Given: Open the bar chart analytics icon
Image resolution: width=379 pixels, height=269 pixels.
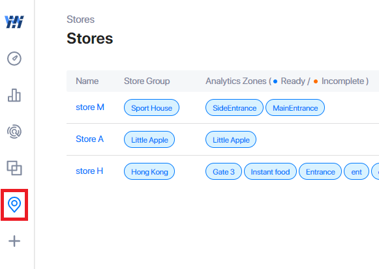Looking at the screenshot, I should [14, 95].
